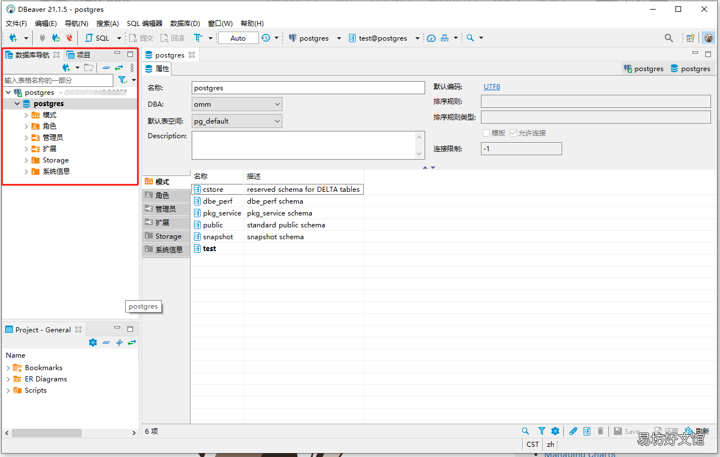Screen dimensions: 720x457
Task: Open the active postgres connection selector
Action: tap(315, 38)
